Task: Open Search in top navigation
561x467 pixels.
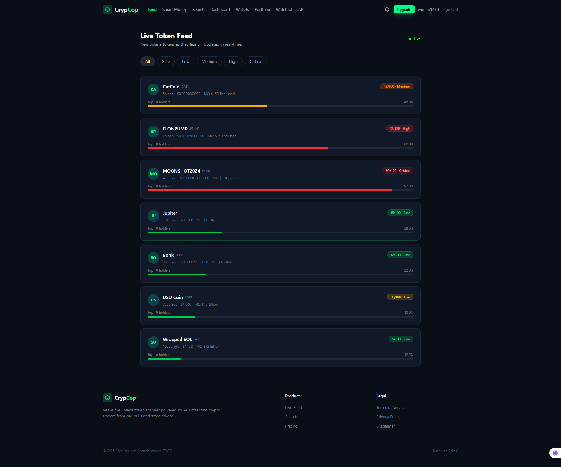Action: click(x=198, y=9)
